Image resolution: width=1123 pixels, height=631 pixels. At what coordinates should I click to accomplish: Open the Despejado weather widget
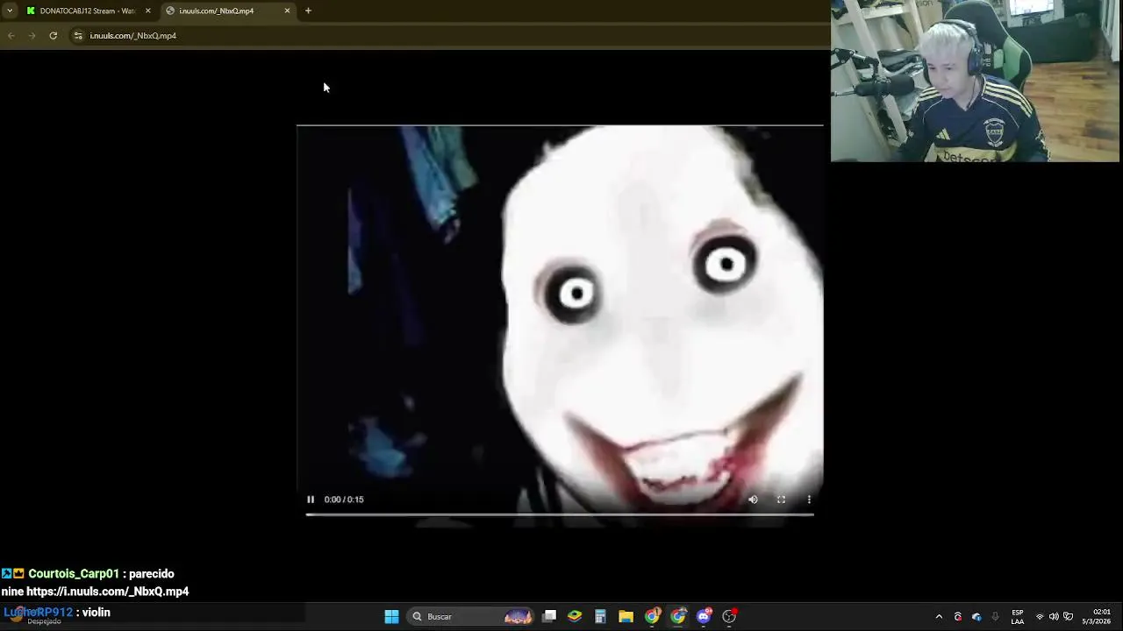coord(35,617)
